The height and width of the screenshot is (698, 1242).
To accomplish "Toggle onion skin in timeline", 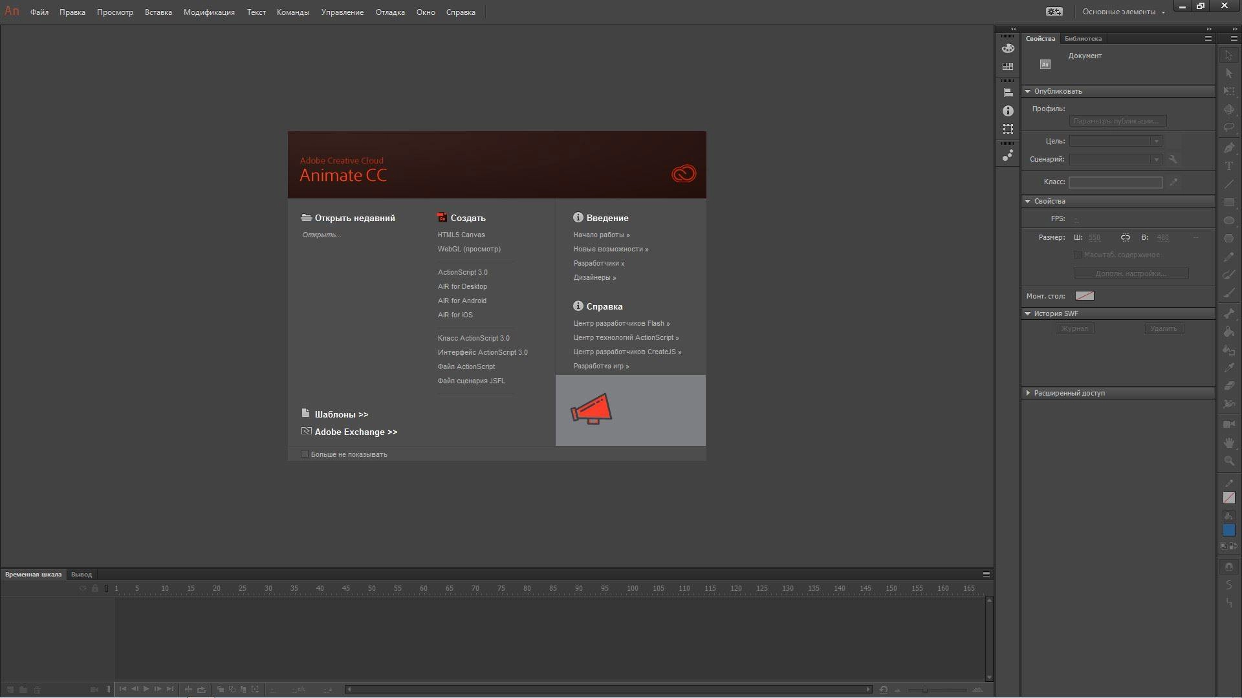I will click(221, 690).
